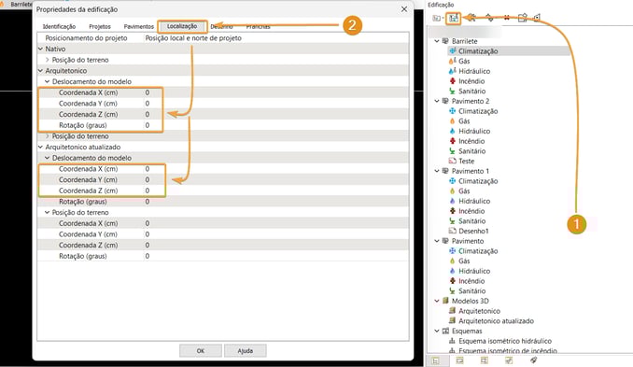Switch to the Desenho tab

click(x=221, y=27)
